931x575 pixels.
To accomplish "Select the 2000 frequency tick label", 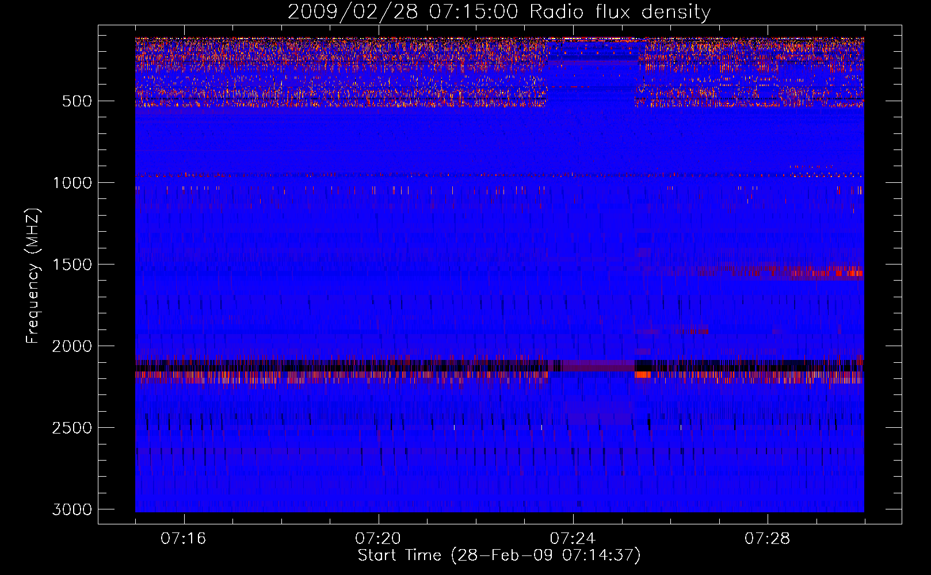I will click(x=72, y=346).
